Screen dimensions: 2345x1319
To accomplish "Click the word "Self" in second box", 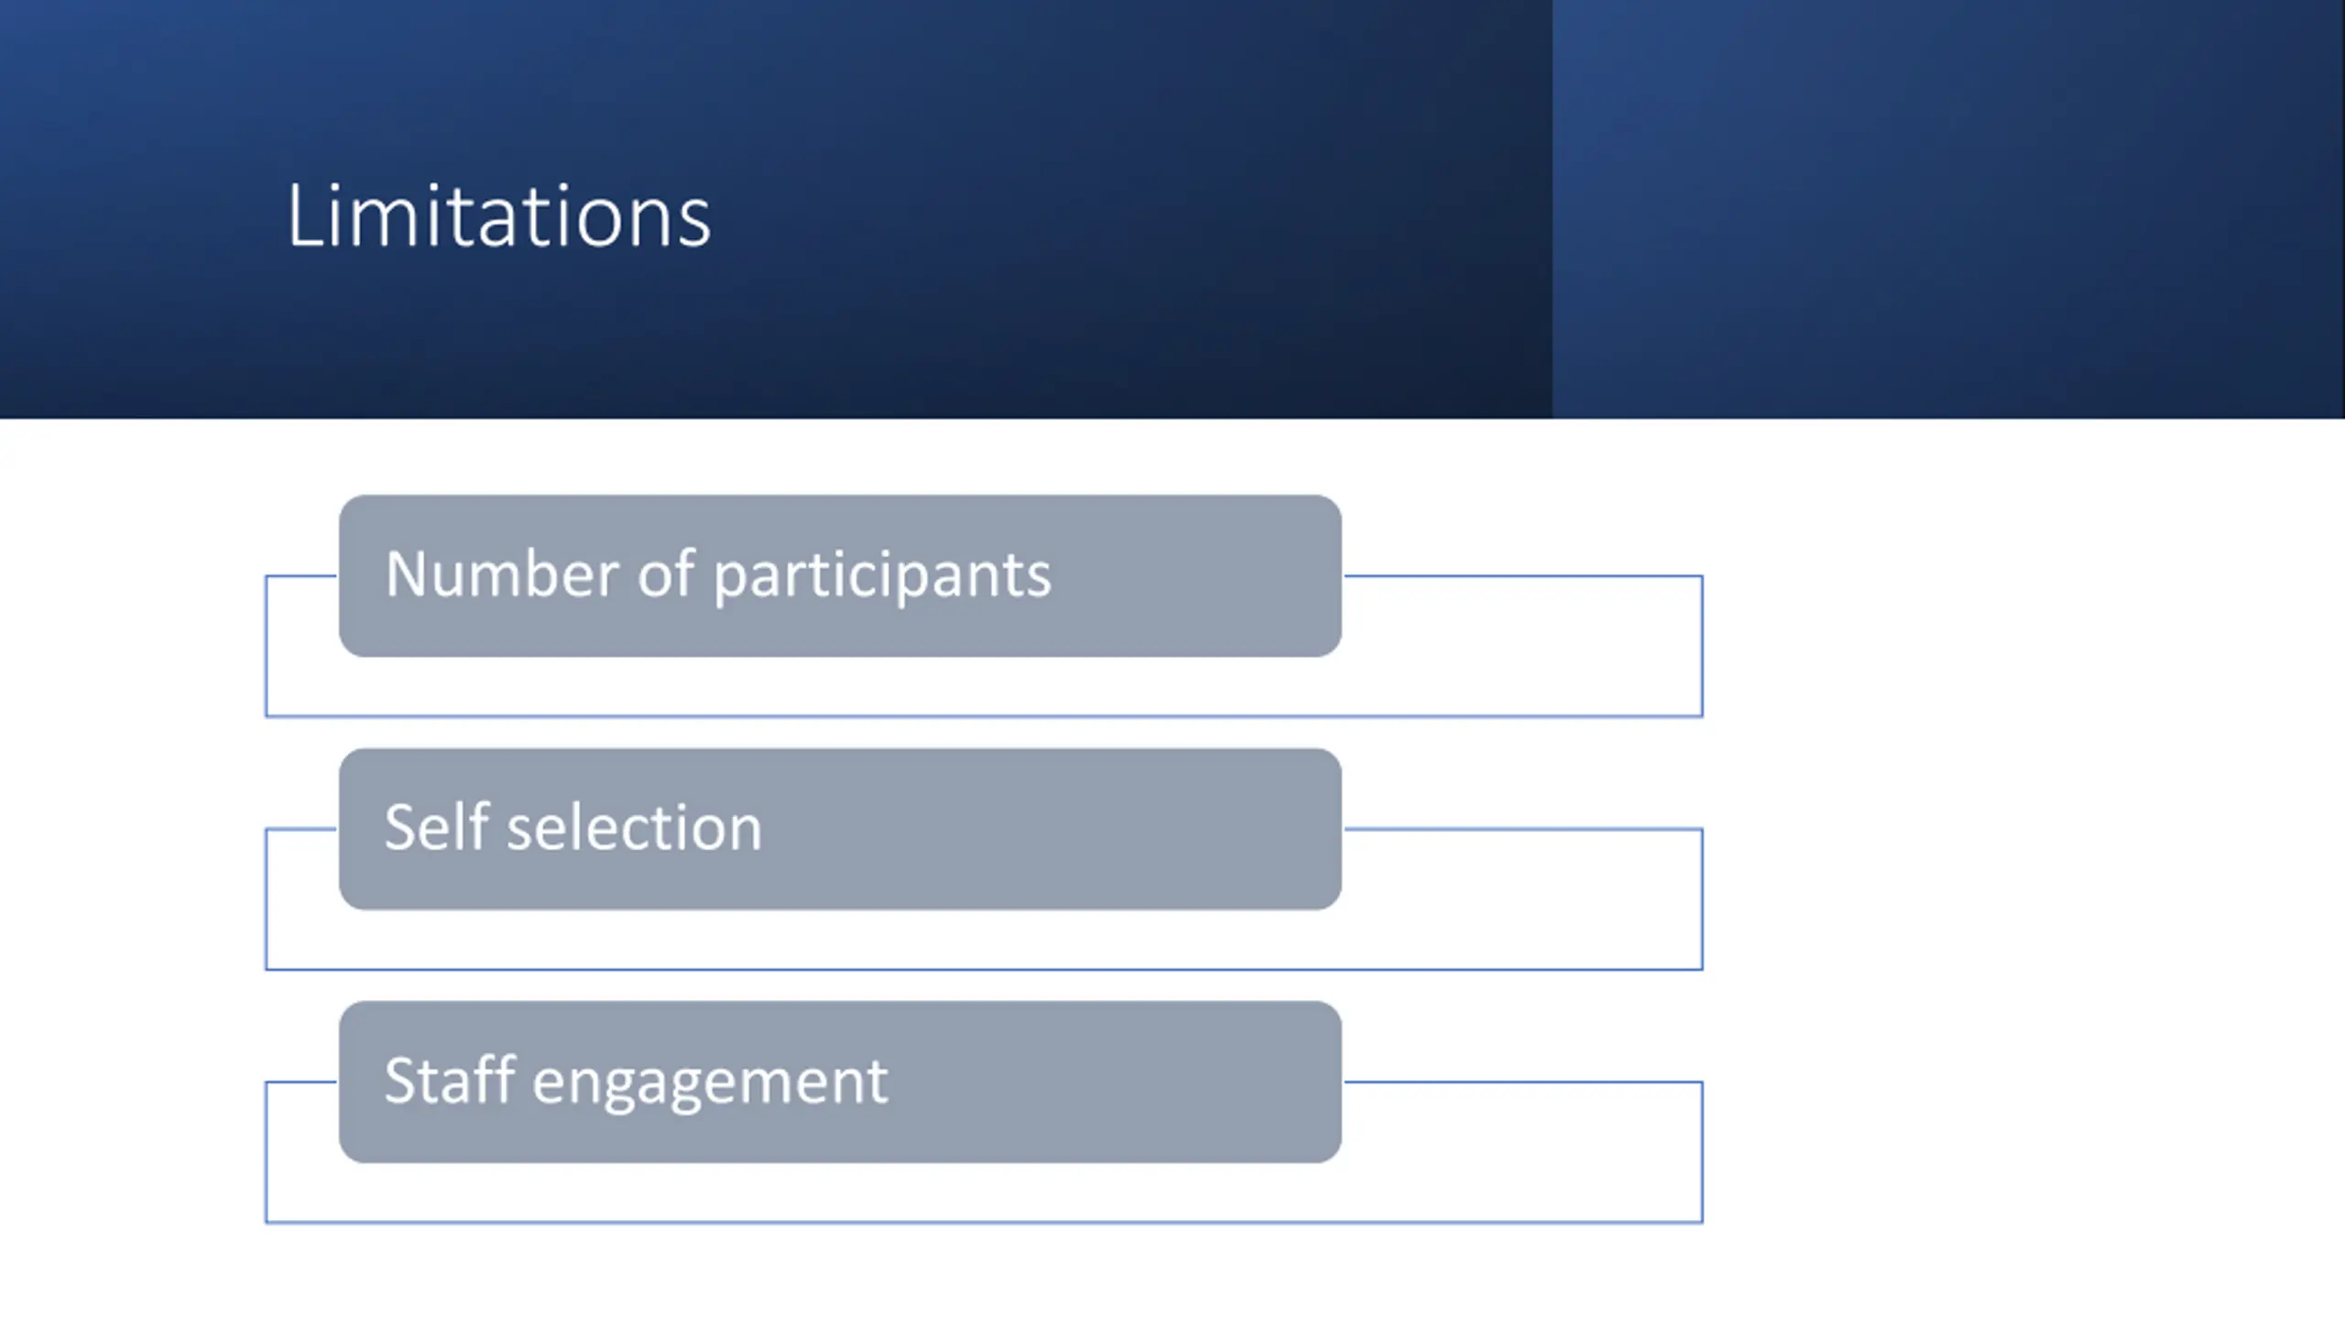I will [434, 827].
